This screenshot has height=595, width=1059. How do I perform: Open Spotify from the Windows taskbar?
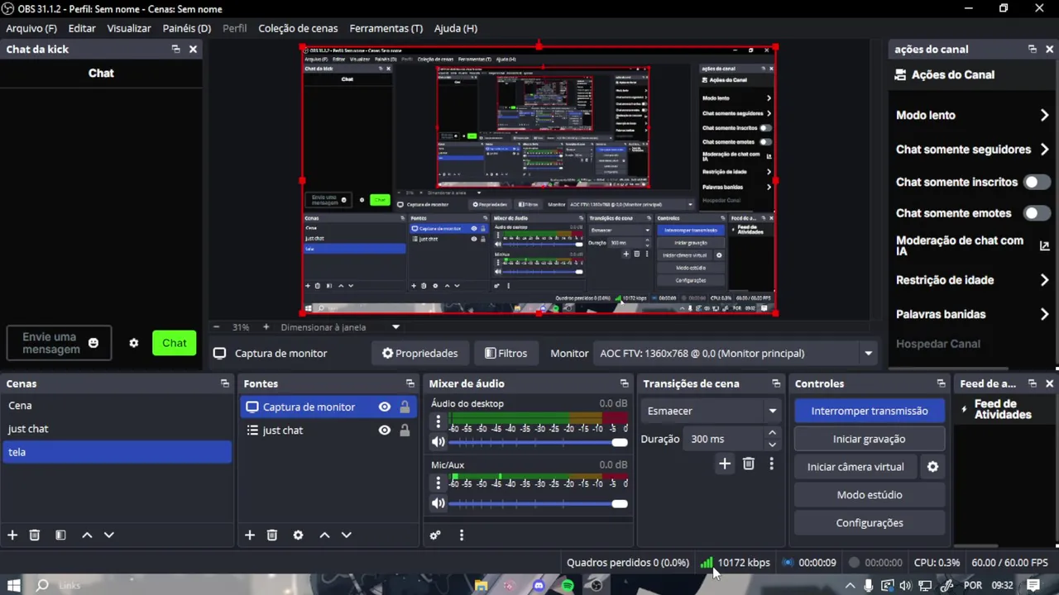tap(568, 585)
